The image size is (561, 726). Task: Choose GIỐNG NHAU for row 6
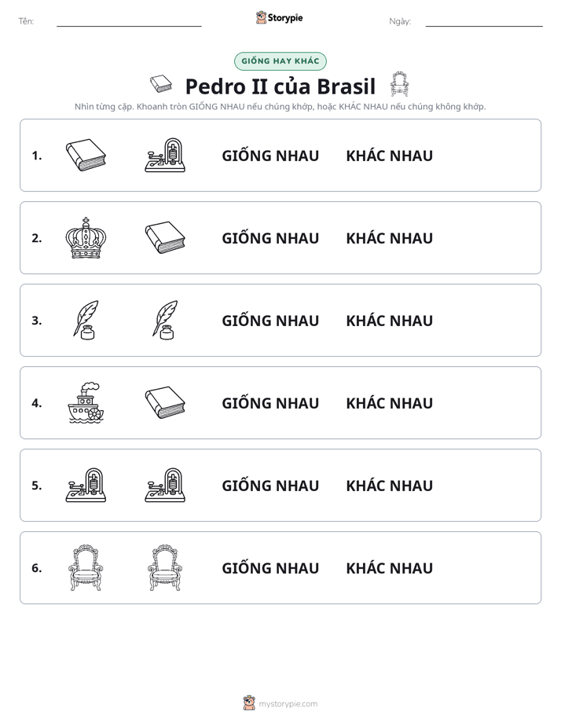[270, 567]
